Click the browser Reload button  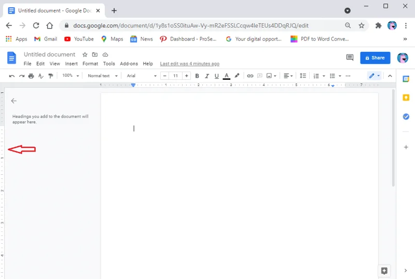36,25
